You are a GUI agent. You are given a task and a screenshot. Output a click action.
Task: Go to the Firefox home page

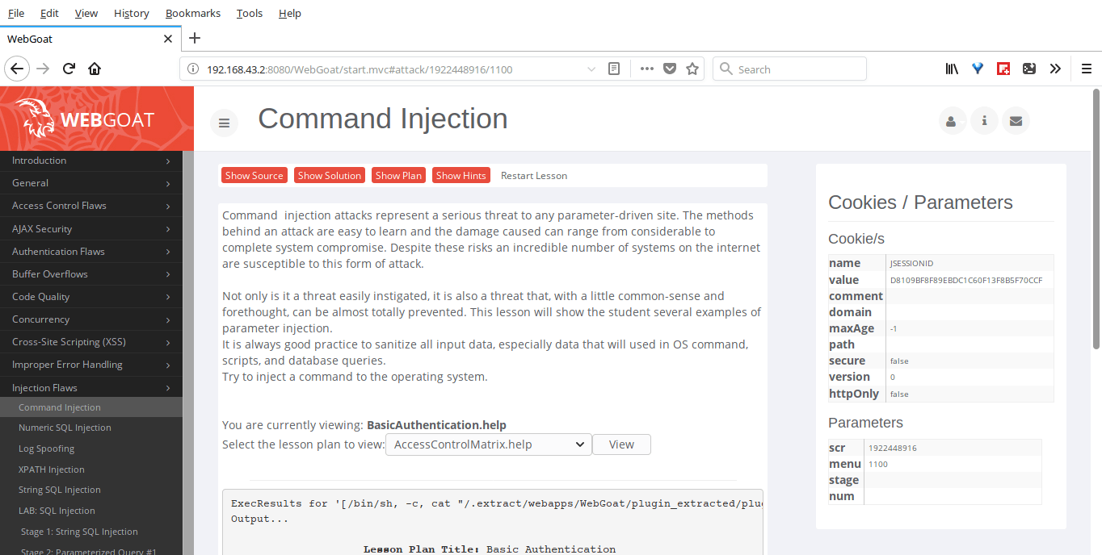click(x=95, y=69)
